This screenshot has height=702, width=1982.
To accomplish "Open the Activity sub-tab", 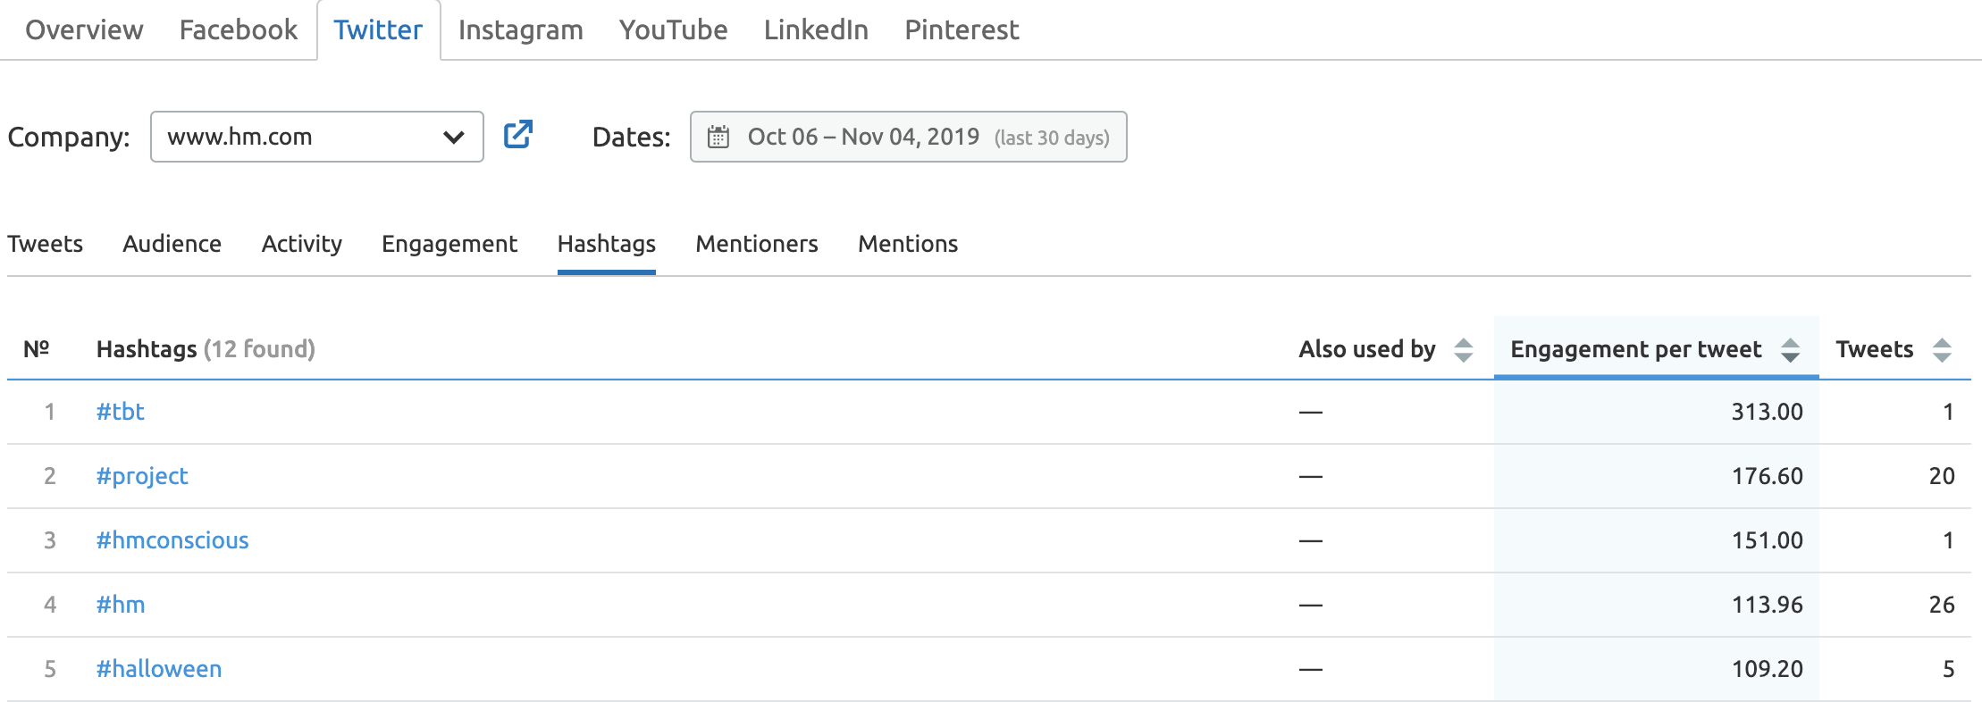I will pyautogui.click(x=302, y=244).
